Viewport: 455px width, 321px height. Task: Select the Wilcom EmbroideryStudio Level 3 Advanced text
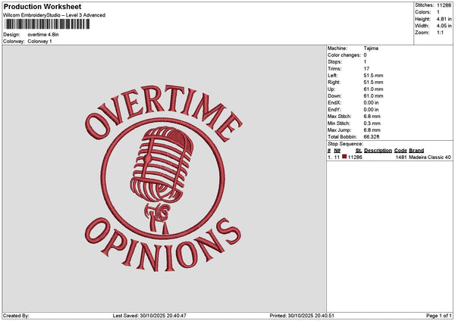point(55,15)
